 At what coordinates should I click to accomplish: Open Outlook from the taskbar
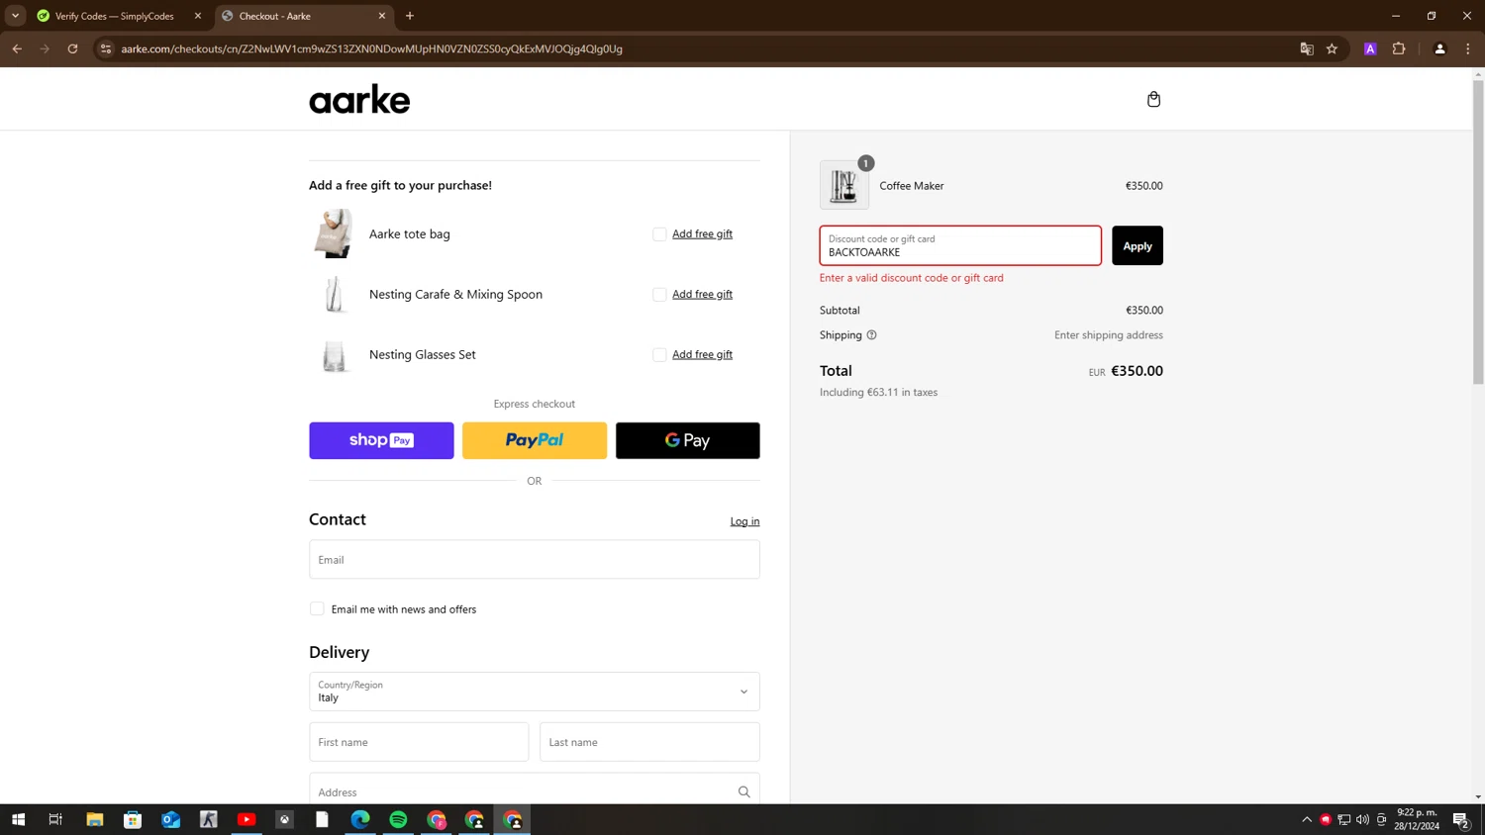point(170,819)
